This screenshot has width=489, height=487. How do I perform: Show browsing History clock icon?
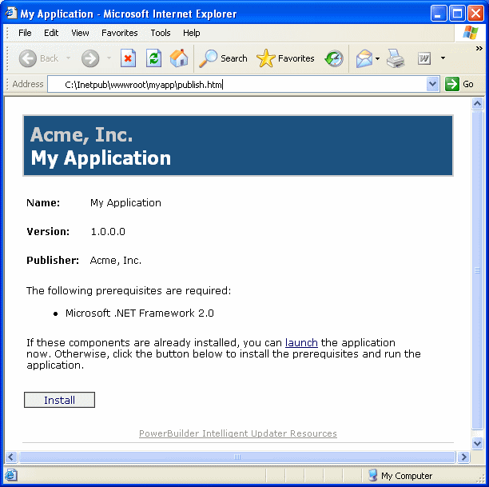coord(334,58)
